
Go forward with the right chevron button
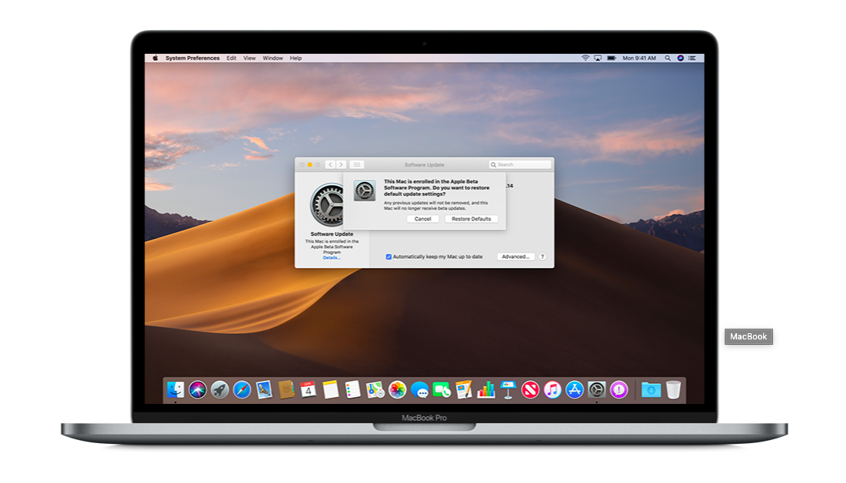340,164
